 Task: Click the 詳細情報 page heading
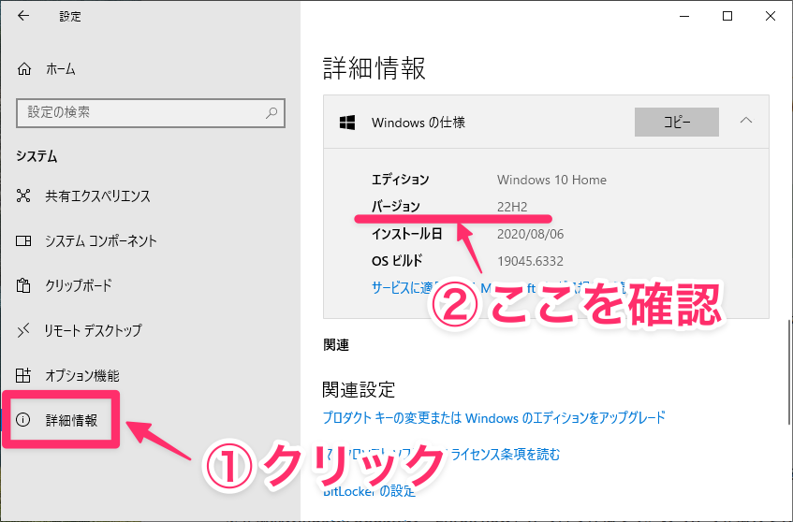374,68
